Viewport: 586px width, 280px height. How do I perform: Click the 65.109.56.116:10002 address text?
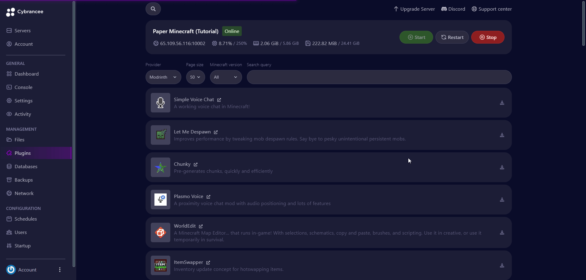click(183, 43)
